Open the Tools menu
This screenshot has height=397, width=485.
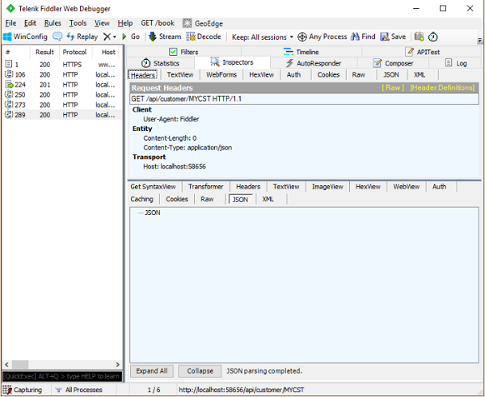(78, 23)
